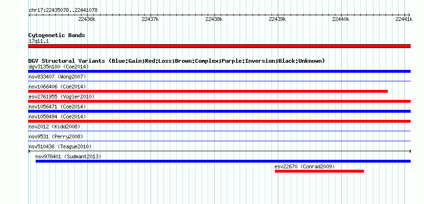Open variant label nsv1066406 (Coe2014)
The height and width of the screenshot is (204, 424).
[57, 87]
